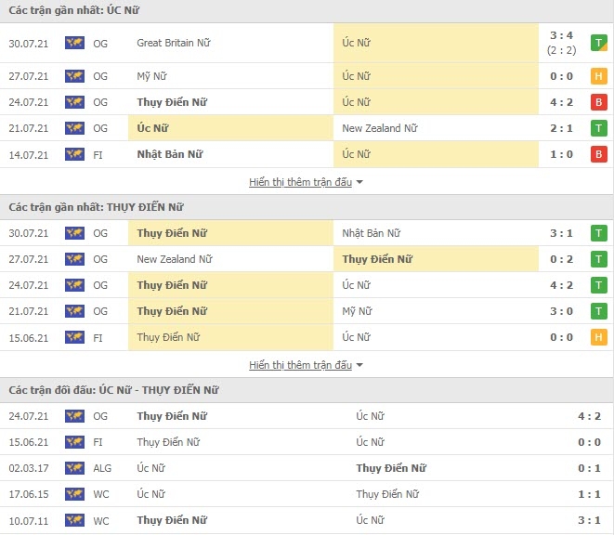Click the green T badge for New Zealand Nữ 0:2 match

pyautogui.click(x=599, y=259)
